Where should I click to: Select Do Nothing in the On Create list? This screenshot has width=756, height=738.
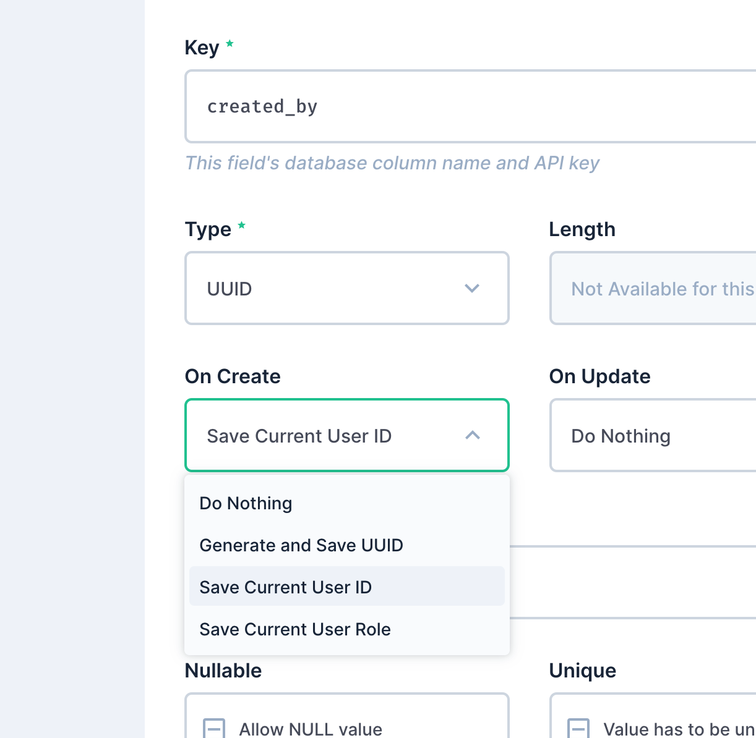[x=246, y=503]
